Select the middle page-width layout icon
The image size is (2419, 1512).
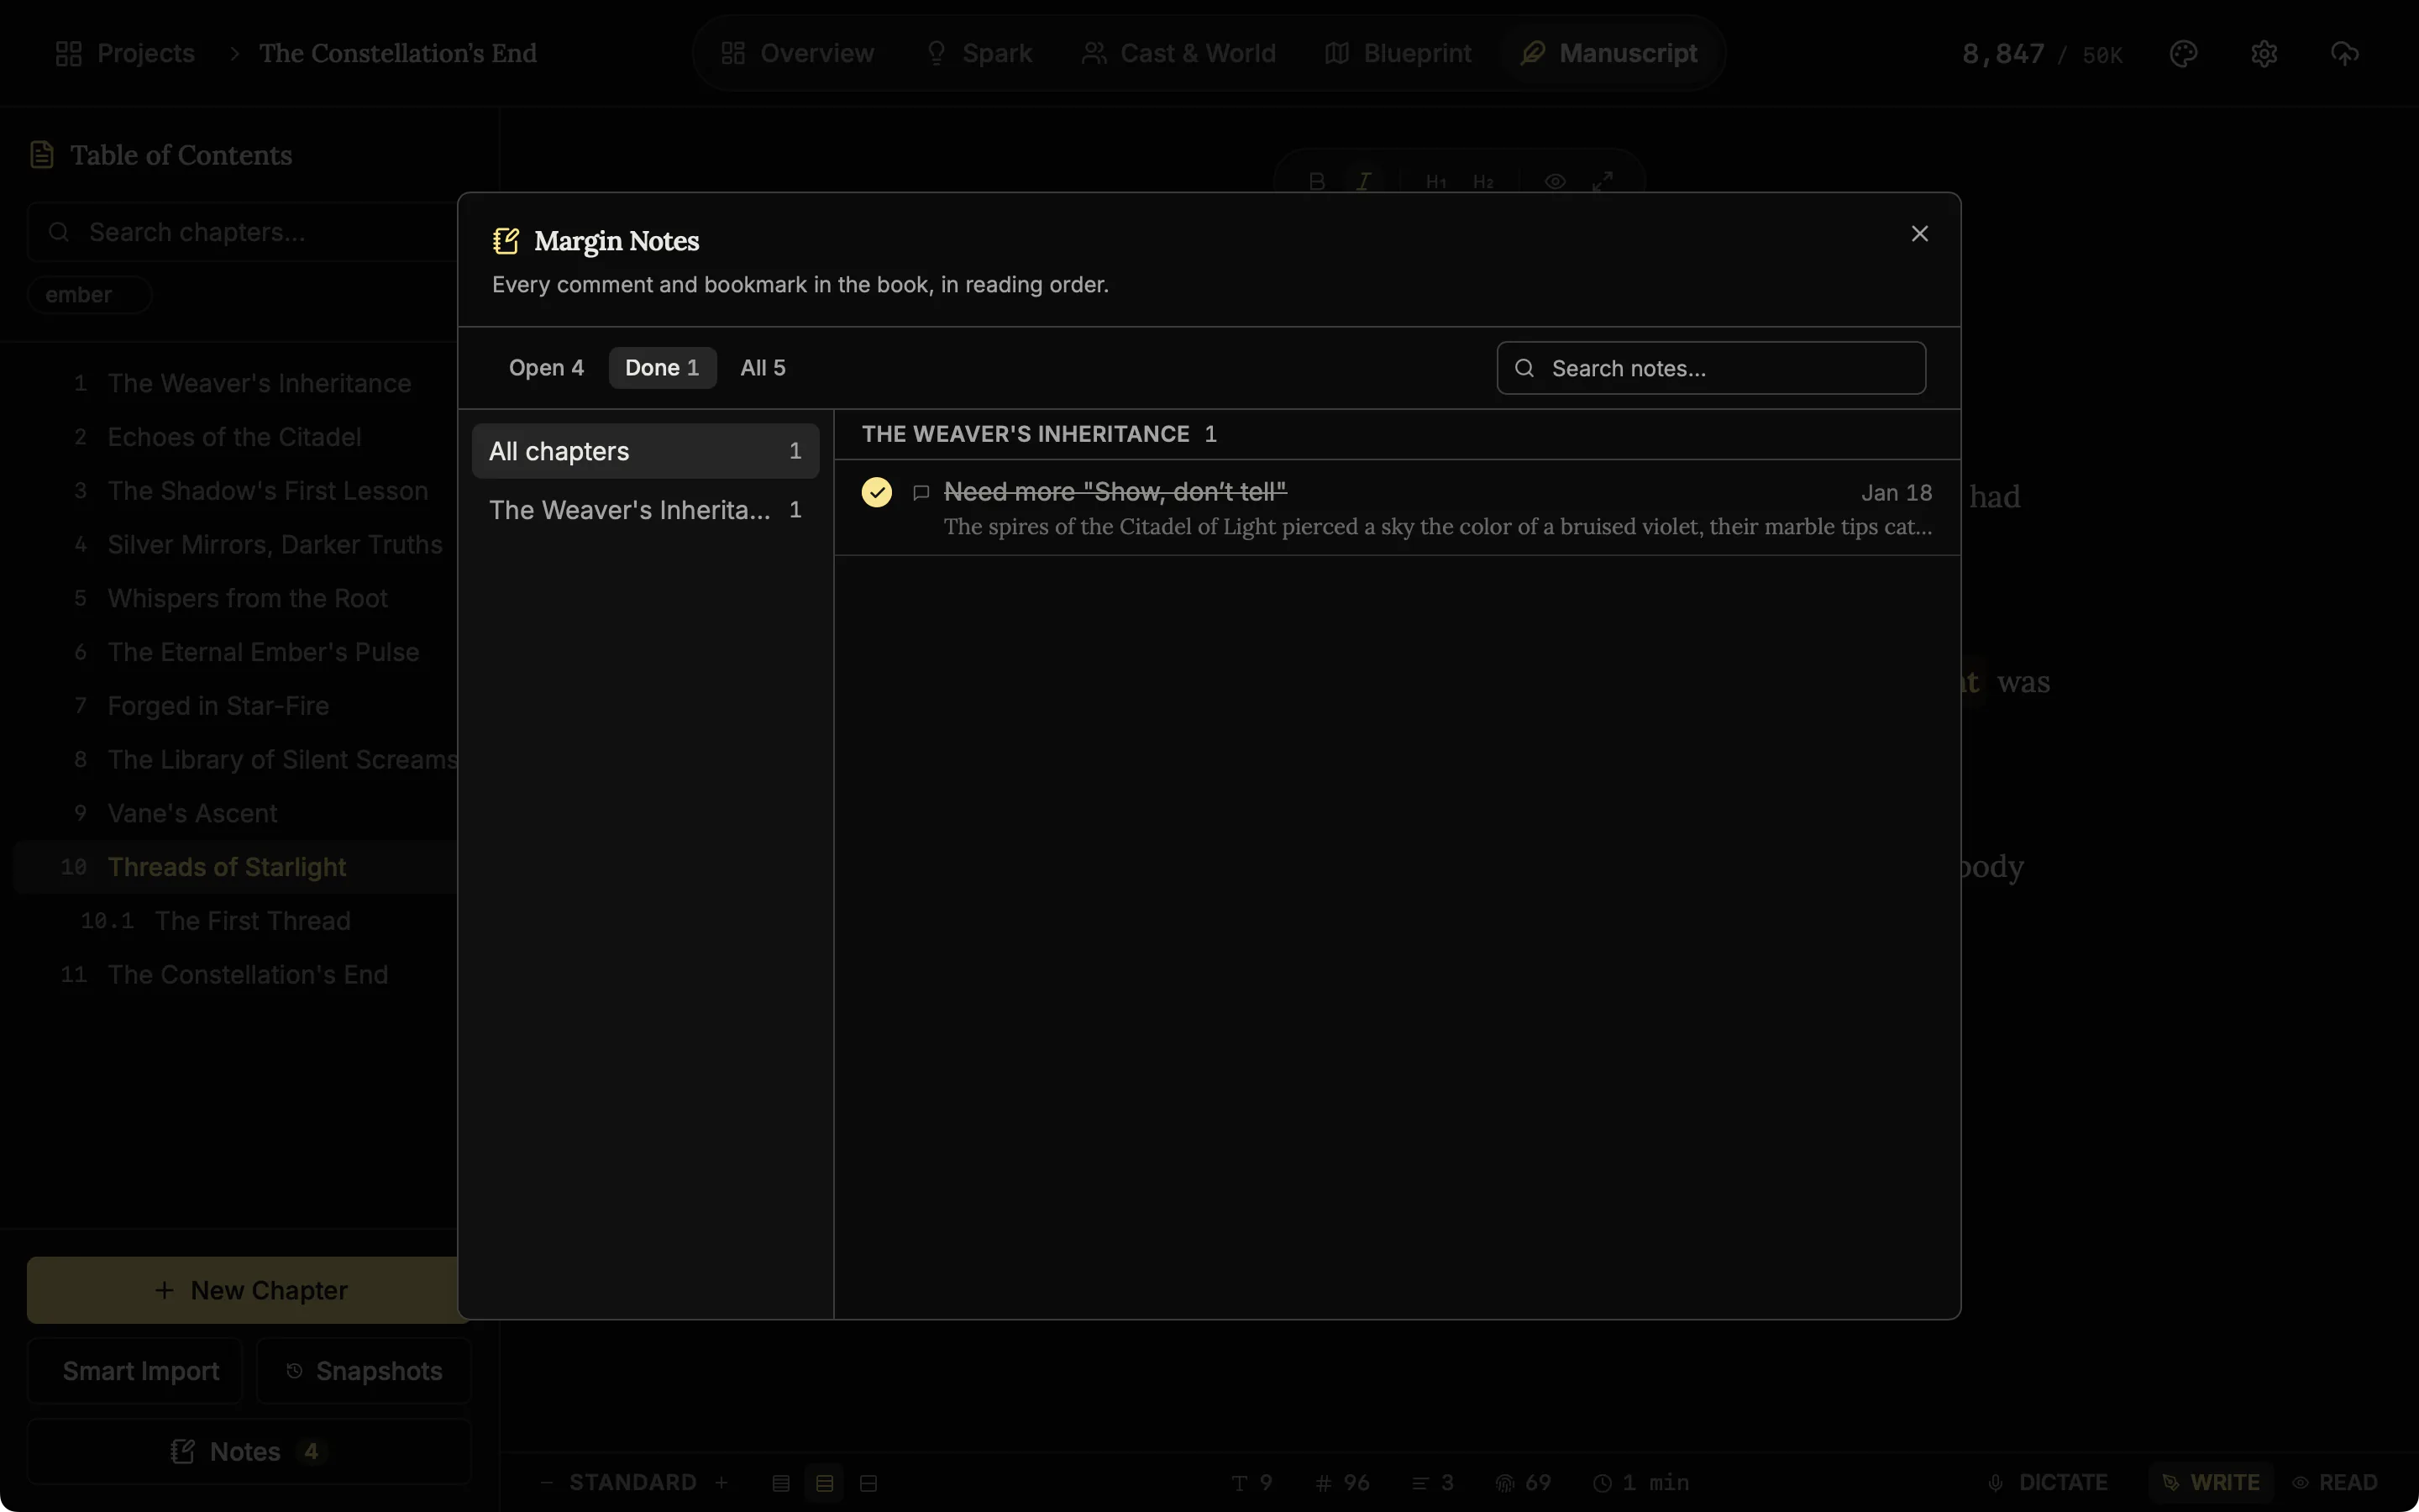[x=825, y=1483]
